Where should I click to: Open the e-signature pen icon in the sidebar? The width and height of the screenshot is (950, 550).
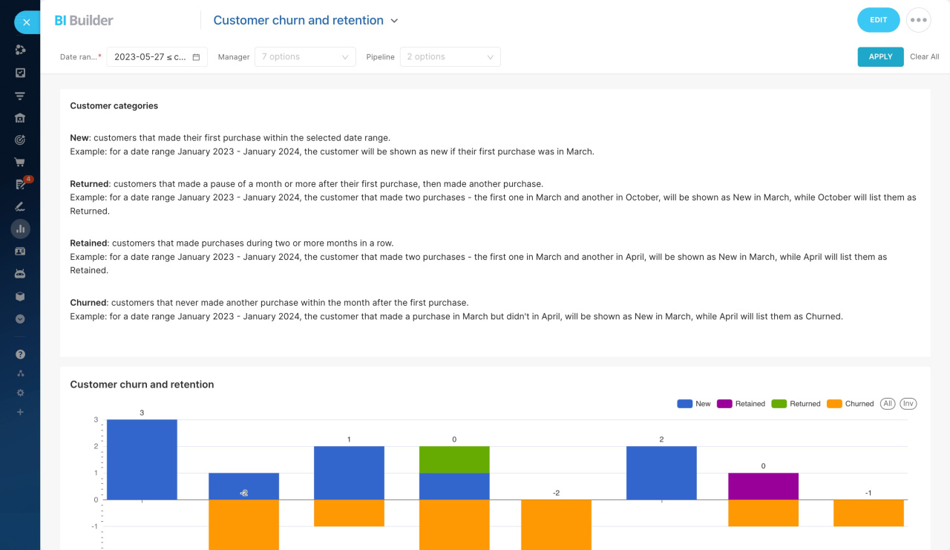point(20,206)
